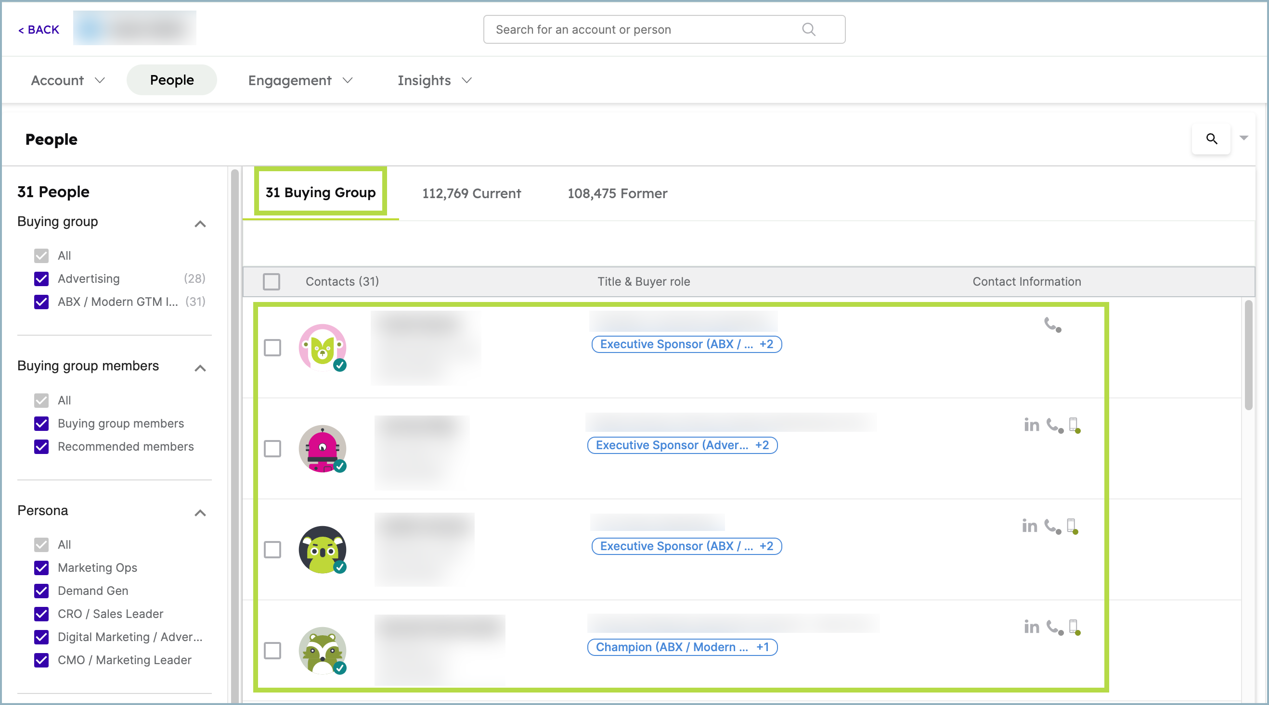Select all contacts via header checkbox
This screenshot has height=705, width=1269.
272,281
